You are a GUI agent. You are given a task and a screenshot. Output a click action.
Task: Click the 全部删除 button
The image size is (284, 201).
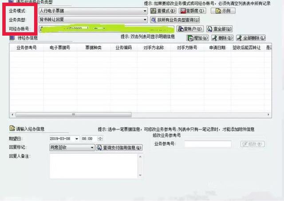pos(251,38)
